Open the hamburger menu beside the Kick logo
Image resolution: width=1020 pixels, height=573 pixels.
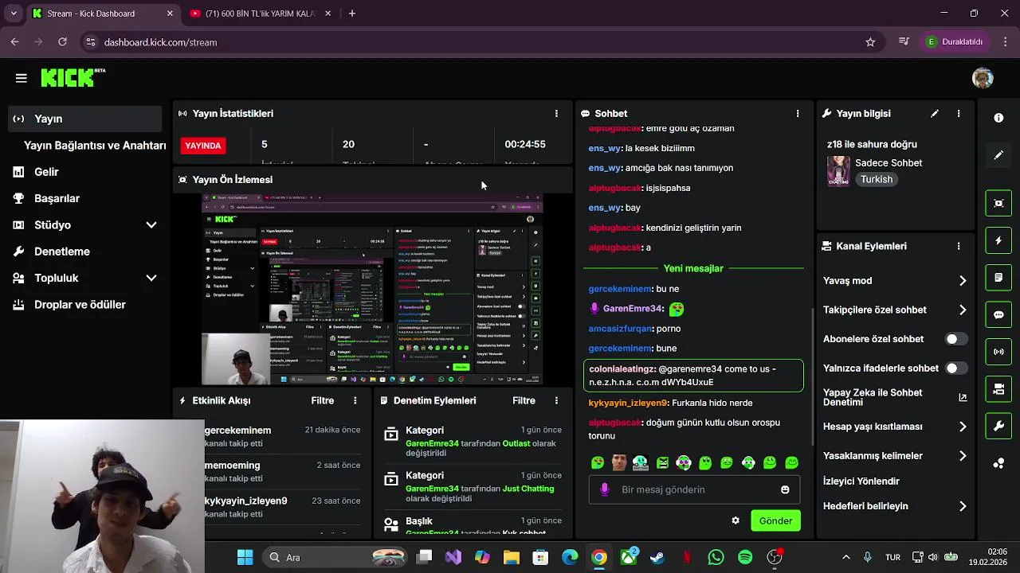click(22, 78)
